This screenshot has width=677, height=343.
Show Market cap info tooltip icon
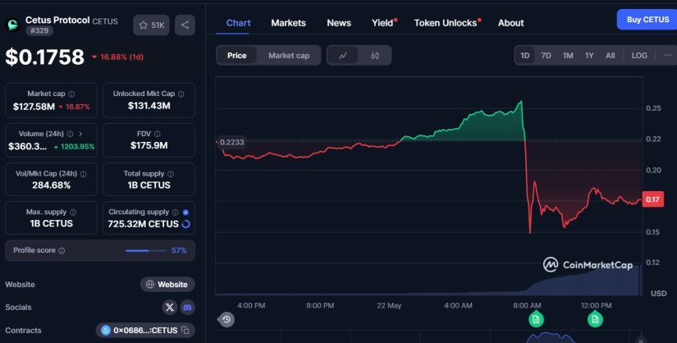click(x=71, y=94)
